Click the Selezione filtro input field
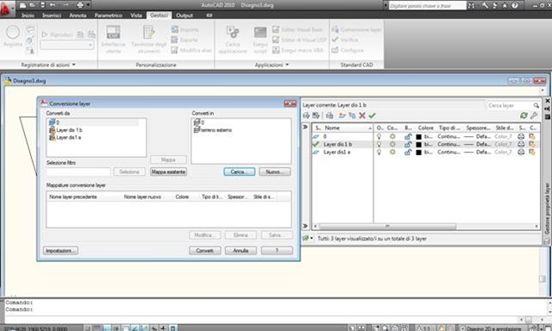Viewport: 552px width, 331px height. (x=78, y=172)
